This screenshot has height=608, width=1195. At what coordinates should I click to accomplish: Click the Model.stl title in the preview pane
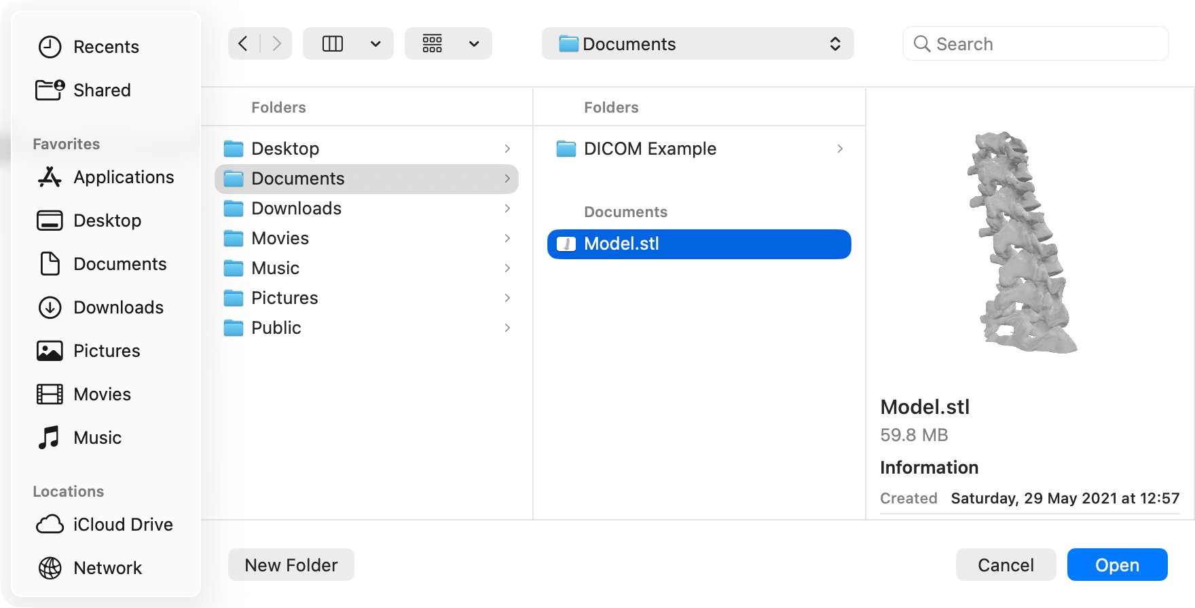point(925,407)
